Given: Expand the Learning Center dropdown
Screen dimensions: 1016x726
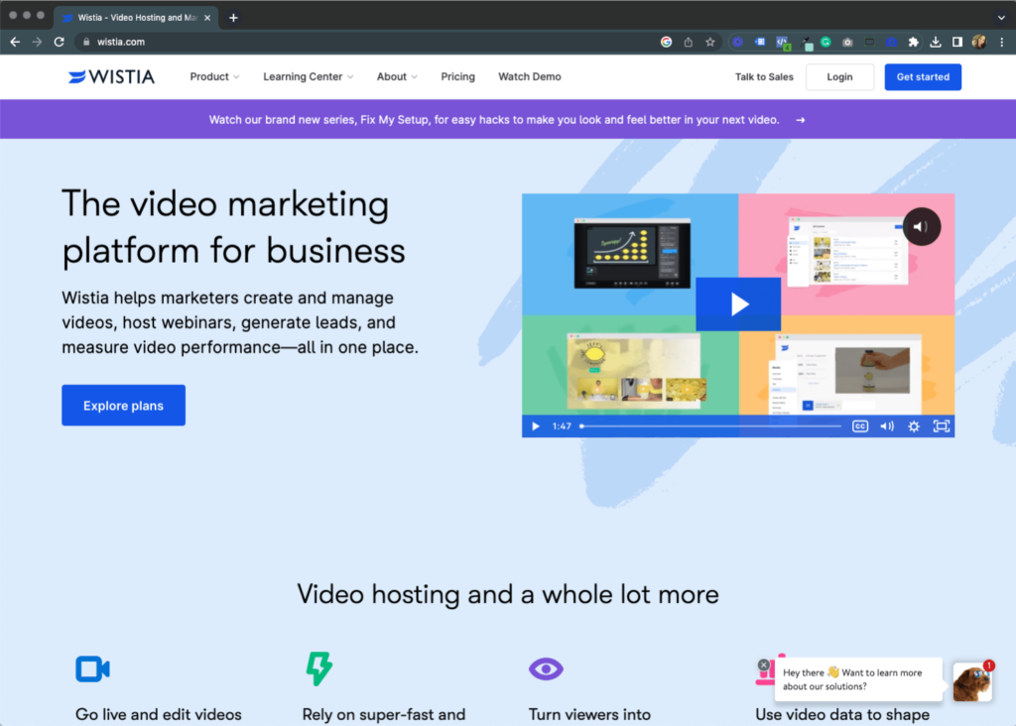Looking at the screenshot, I should [x=308, y=76].
